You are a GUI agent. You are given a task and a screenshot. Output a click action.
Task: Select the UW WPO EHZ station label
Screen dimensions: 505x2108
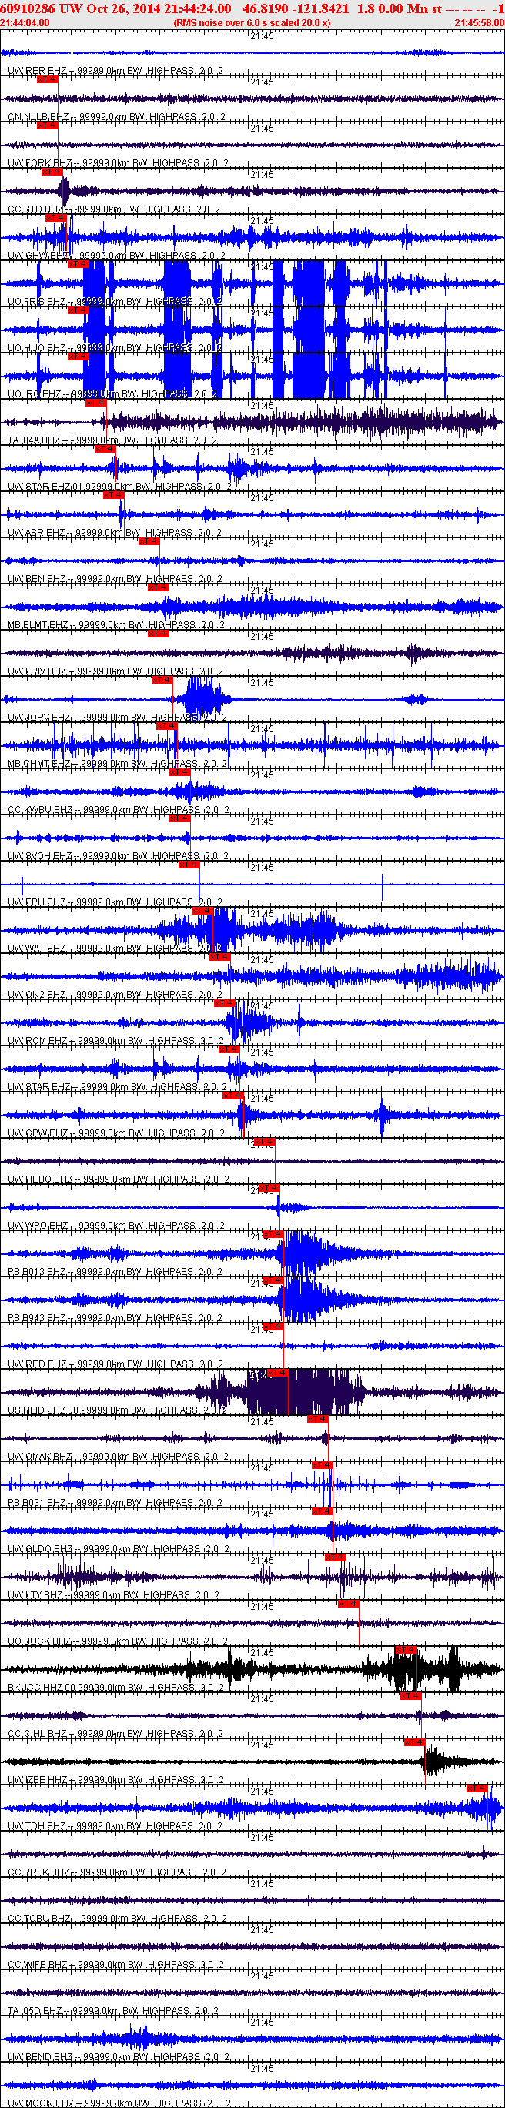[117, 1226]
